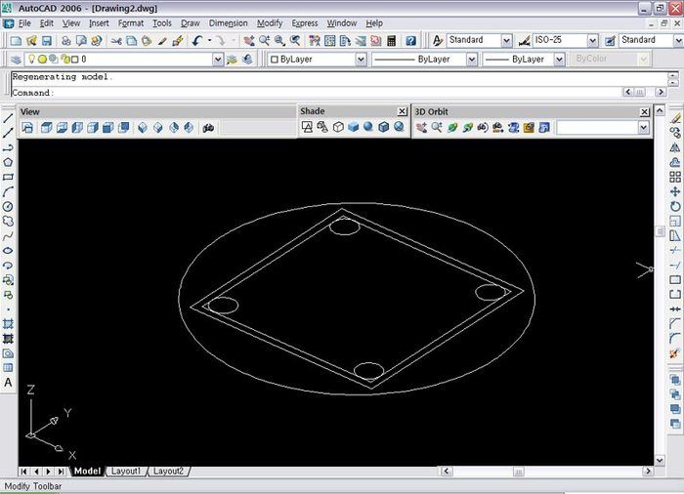Screen dimensions: 684x494
Task: Click the 3D Swivel icon
Action: [483, 127]
